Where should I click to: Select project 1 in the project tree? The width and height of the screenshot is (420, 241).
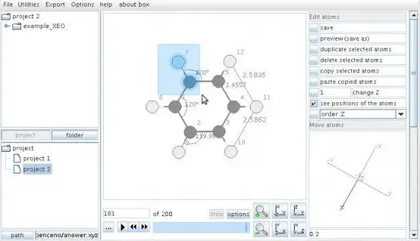click(37, 158)
